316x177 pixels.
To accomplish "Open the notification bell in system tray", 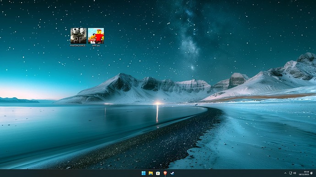I will (312, 173).
